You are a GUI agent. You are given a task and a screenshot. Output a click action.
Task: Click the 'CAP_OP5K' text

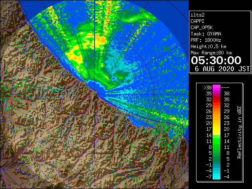coord(202,28)
